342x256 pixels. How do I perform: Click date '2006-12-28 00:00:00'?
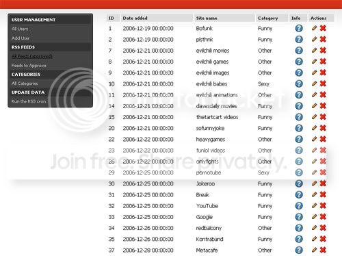click(x=148, y=251)
